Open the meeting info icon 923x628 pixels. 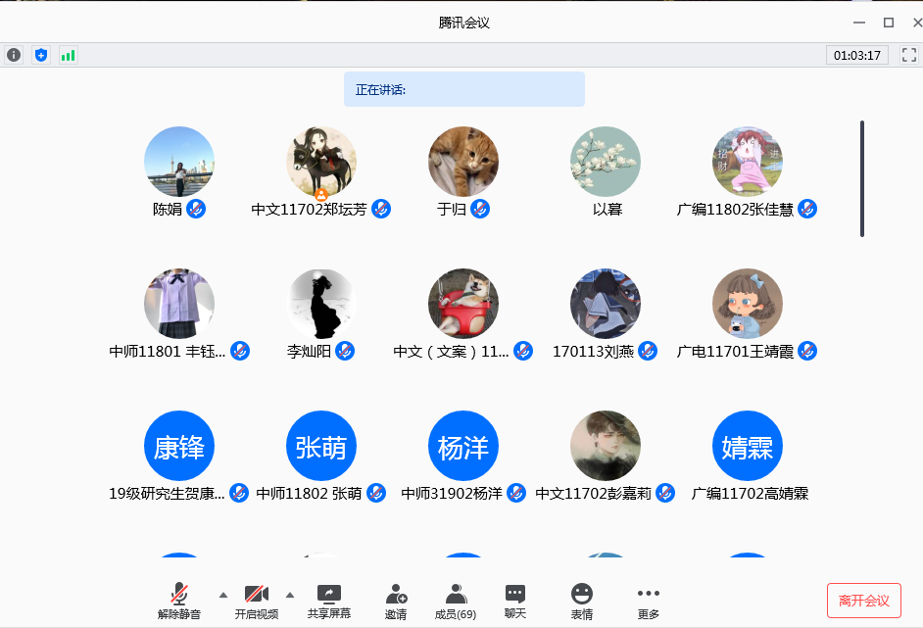[14, 55]
